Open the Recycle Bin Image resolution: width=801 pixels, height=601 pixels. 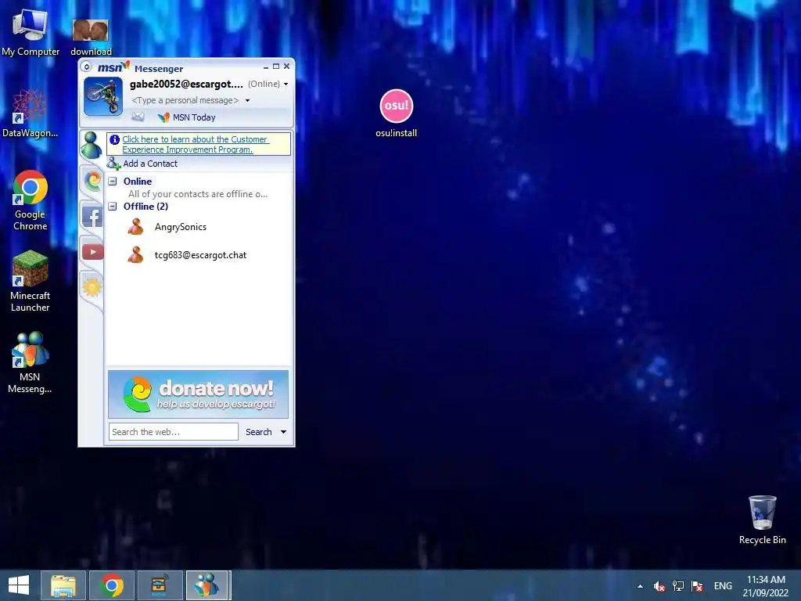pos(762,520)
